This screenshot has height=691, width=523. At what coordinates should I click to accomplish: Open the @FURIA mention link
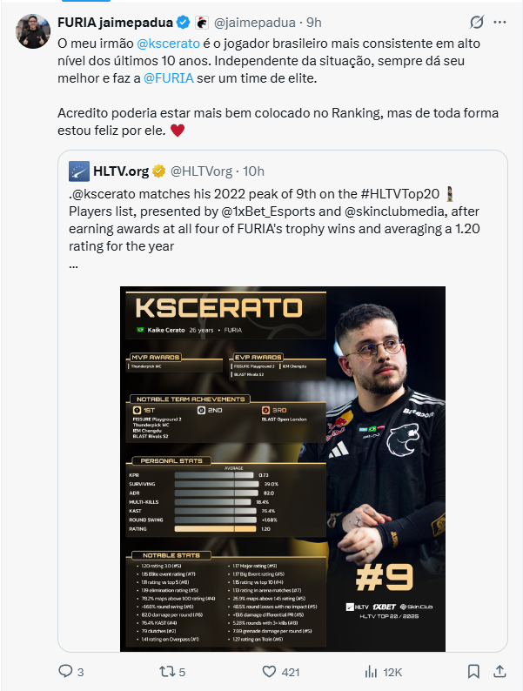coord(168,78)
